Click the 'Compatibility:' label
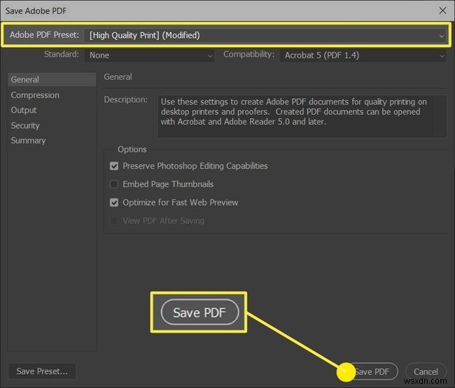 tap(248, 55)
